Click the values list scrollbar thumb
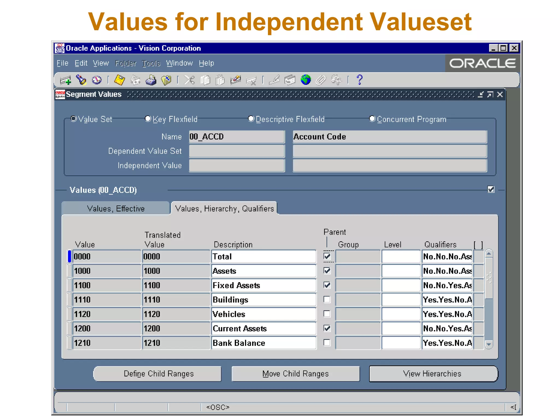Screen dimensions: 560x420 [x=489, y=278]
